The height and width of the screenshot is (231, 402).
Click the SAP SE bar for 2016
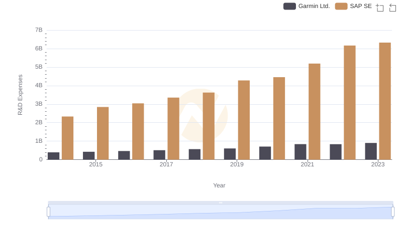(138, 132)
